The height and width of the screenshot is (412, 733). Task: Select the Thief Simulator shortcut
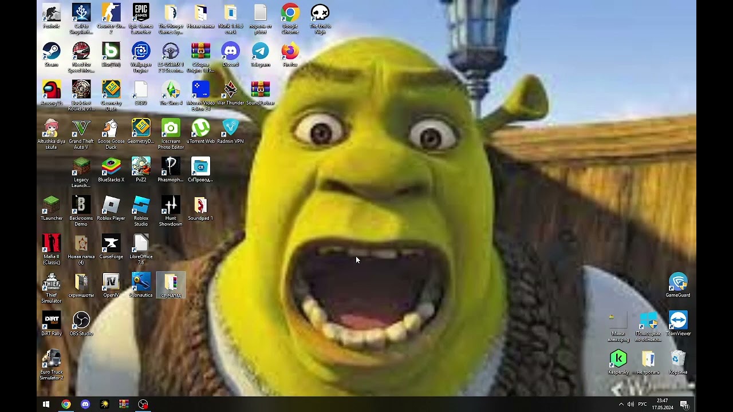tap(52, 288)
